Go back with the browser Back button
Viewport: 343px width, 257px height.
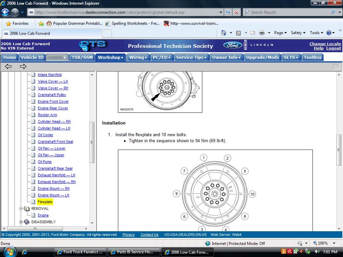tap(5, 12)
